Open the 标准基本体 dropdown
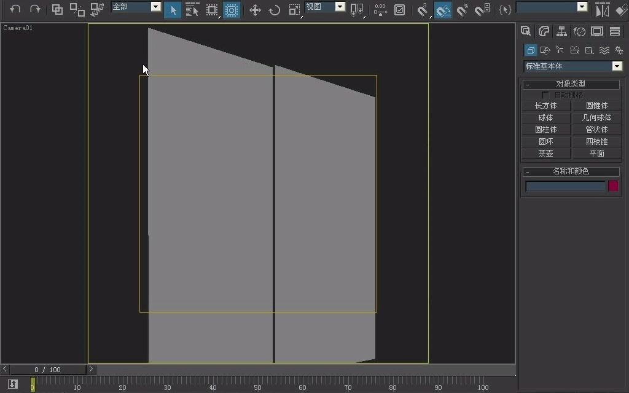Screen dimensions: 629x393 coord(617,66)
